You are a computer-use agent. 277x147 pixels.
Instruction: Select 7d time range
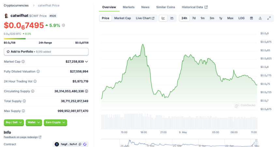tap(194, 18)
